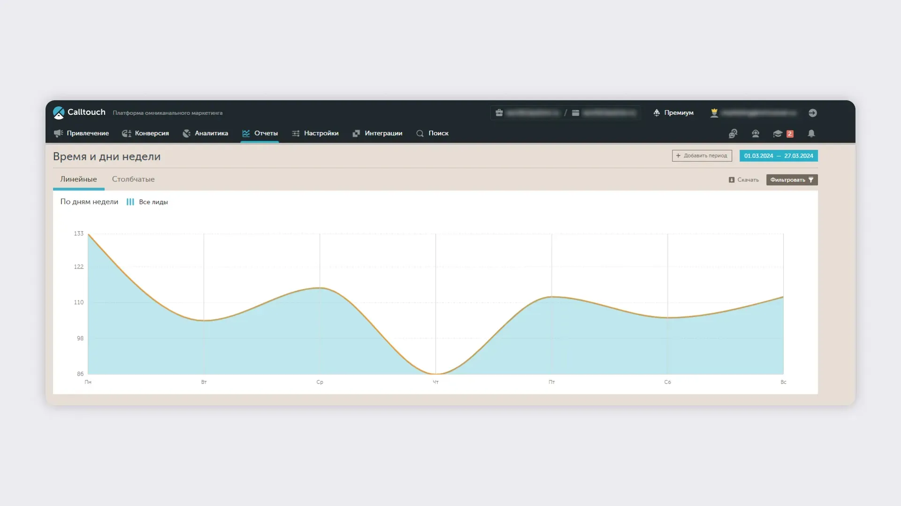The height and width of the screenshot is (506, 901).
Task: Click the Calltouch logo icon
Action: click(59, 112)
